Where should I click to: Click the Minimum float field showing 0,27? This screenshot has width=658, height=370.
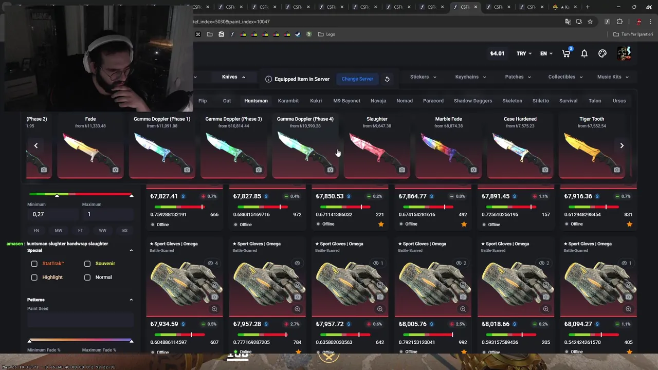click(x=52, y=214)
